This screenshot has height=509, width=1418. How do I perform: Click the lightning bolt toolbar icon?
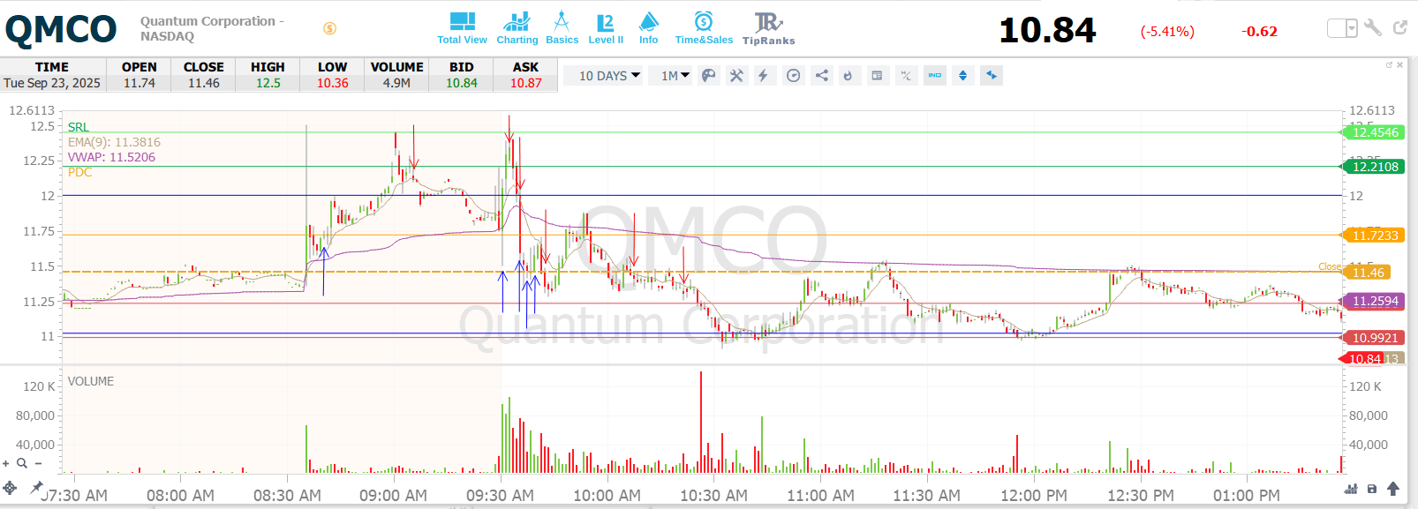[764, 76]
